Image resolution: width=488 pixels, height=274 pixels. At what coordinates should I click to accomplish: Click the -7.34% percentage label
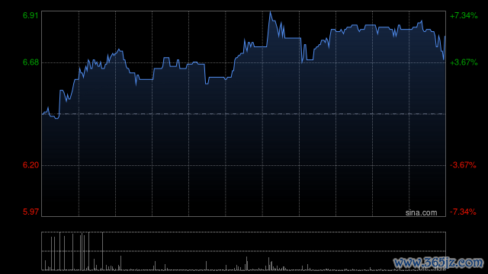click(463, 212)
